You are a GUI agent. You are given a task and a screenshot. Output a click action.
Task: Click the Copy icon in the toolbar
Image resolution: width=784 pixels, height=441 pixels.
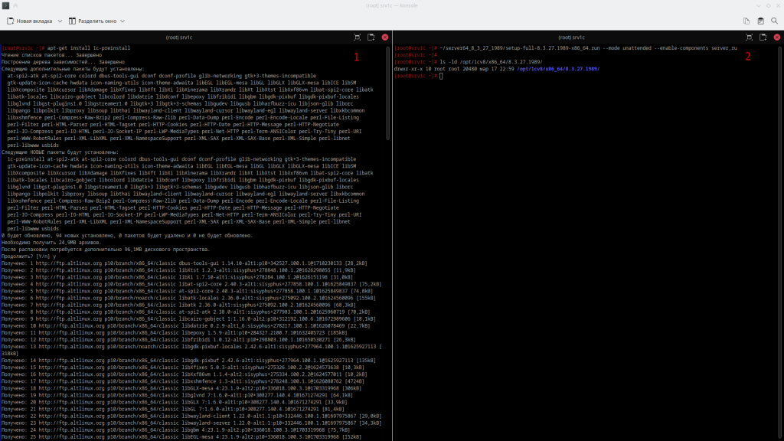746,21
